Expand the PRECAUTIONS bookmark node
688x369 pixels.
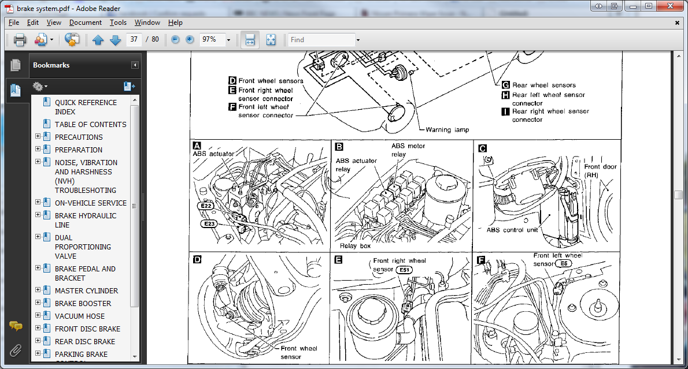(38, 137)
